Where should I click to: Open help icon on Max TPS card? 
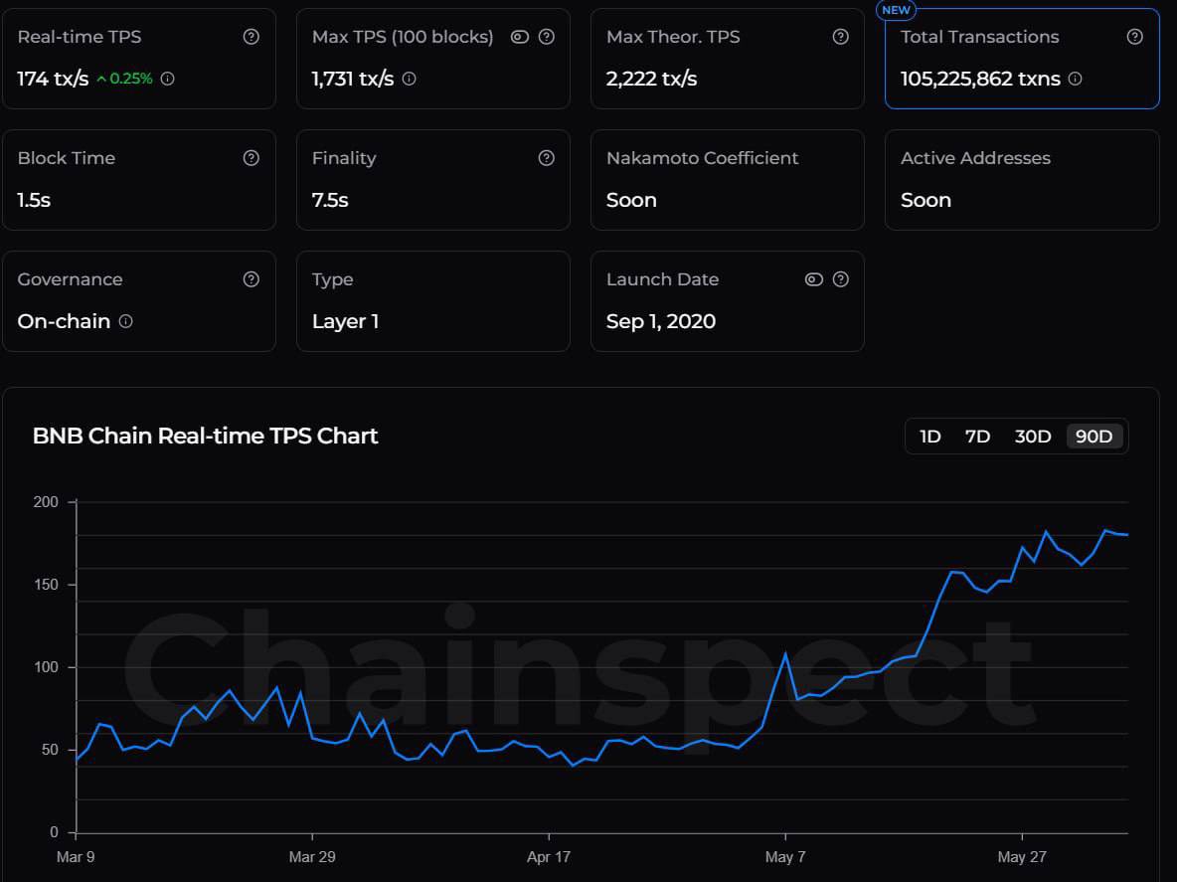pos(547,37)
